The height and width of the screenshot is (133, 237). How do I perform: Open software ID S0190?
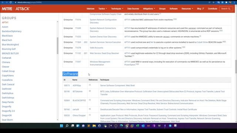point(67,92)
